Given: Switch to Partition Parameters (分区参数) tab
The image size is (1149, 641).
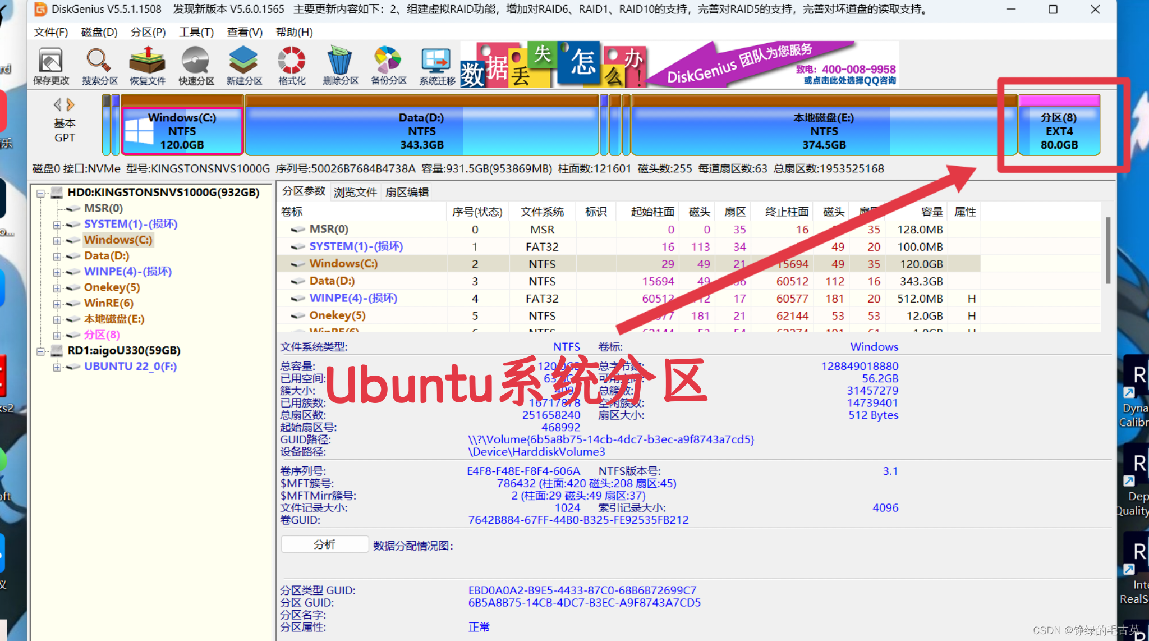Looking at the screenshot, I should click(304, 191).
